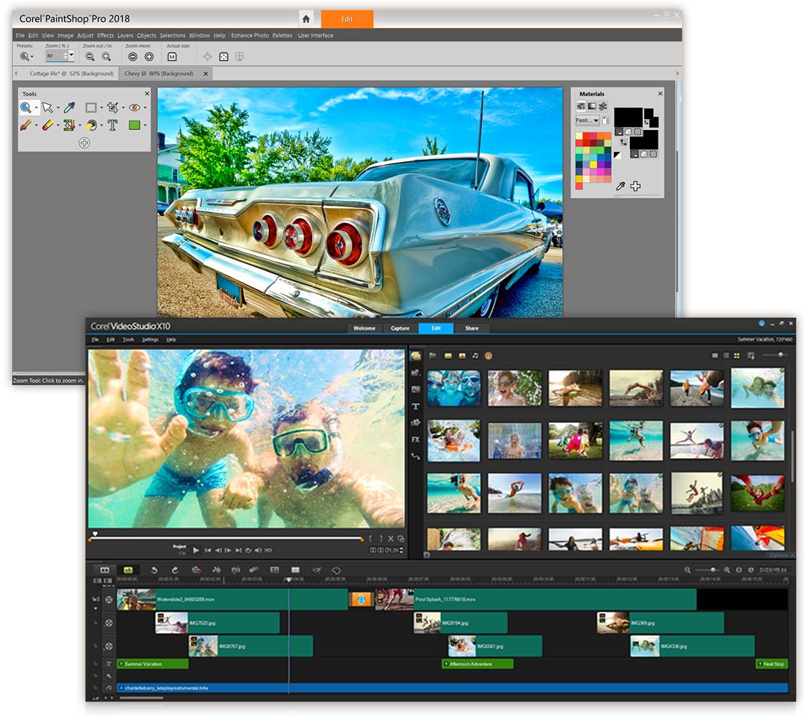Expand the Pick tool flyout arrow

tap(57, 107)
